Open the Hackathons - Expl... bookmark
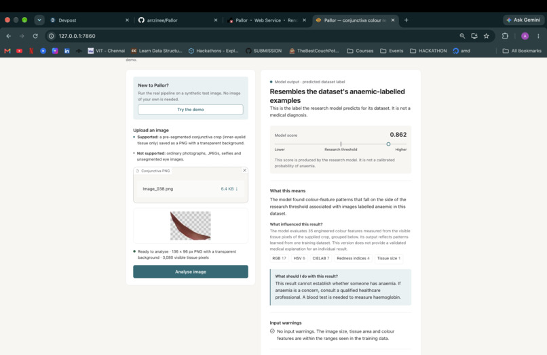Viewport: 547px width, 355px height. point(213,51)
